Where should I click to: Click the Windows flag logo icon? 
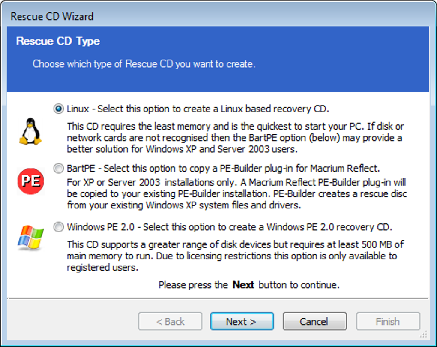click(30, 238)
